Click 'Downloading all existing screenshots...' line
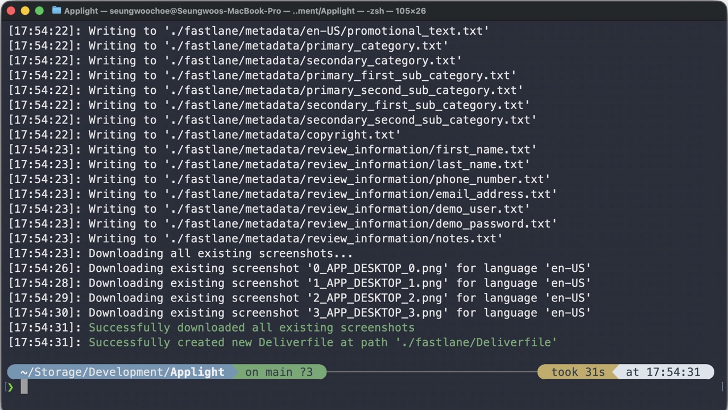 pos(180,253)
